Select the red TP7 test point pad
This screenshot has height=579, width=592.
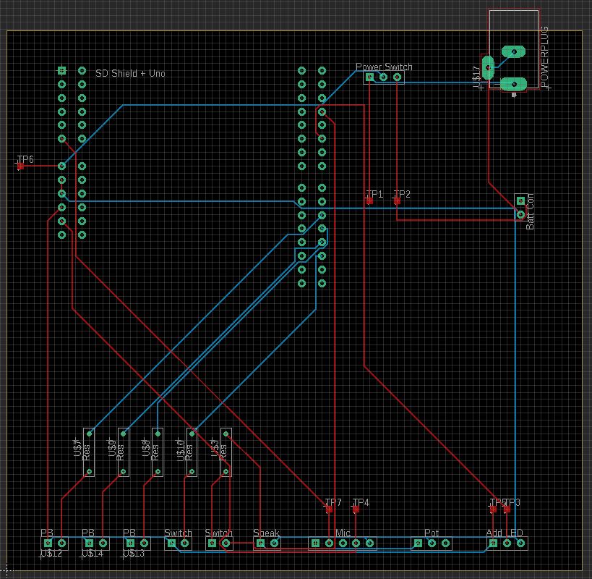pos(329,510)
